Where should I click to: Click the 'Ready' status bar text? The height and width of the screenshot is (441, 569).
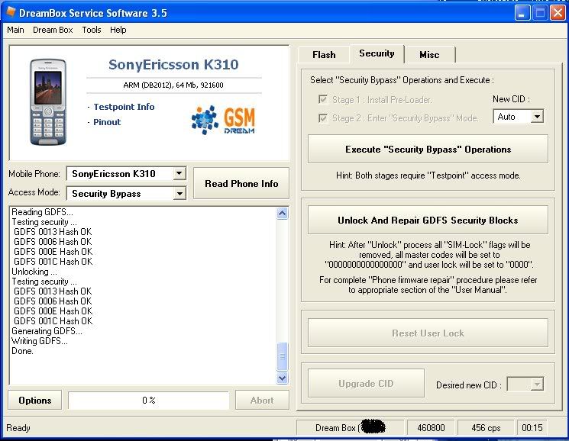[18, 428]
